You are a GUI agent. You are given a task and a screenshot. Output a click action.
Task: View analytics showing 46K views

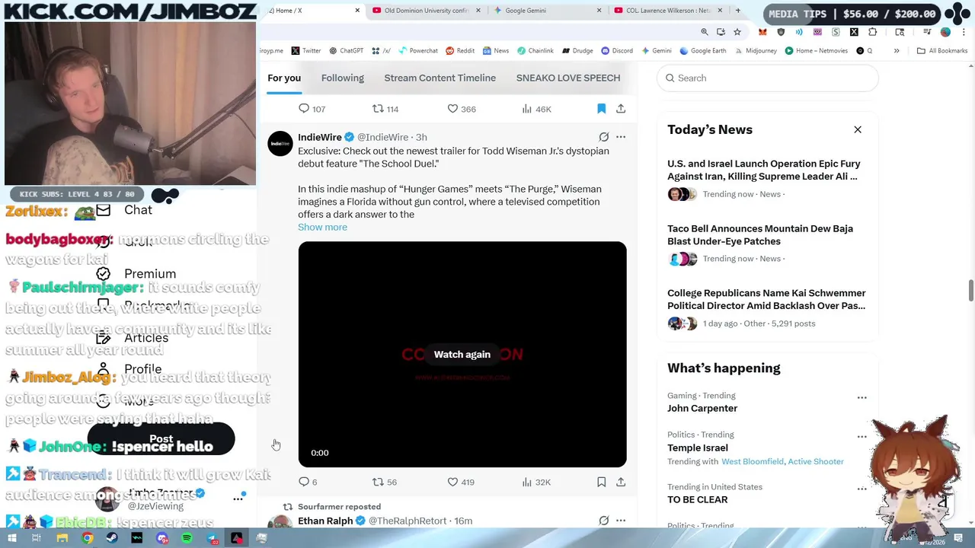point(536,109)
